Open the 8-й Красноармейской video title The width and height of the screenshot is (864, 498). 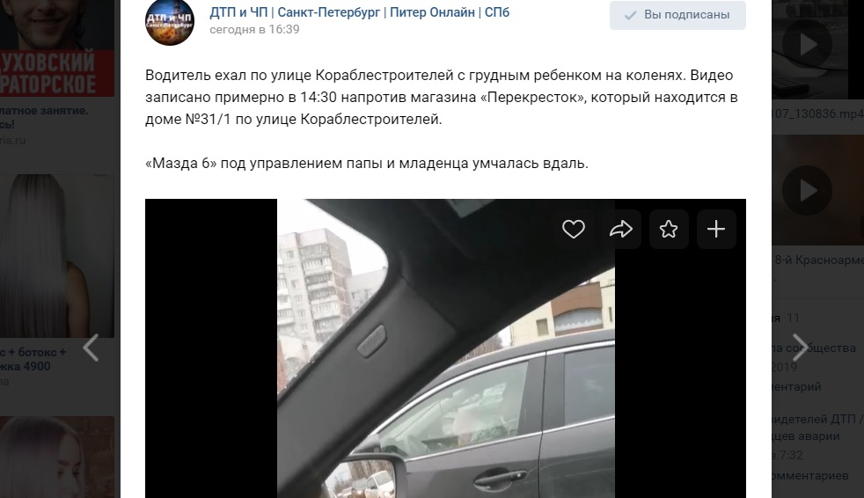click(x=819, y=260)
